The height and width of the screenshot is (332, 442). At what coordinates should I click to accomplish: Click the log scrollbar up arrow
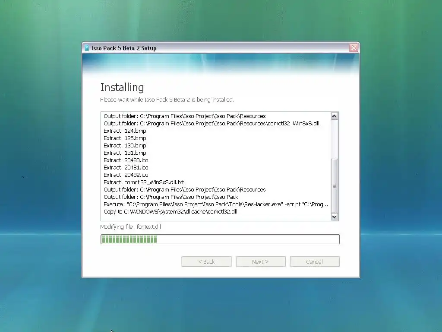tap(335, 116)
